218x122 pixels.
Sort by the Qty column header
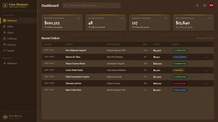click(145, 44)
